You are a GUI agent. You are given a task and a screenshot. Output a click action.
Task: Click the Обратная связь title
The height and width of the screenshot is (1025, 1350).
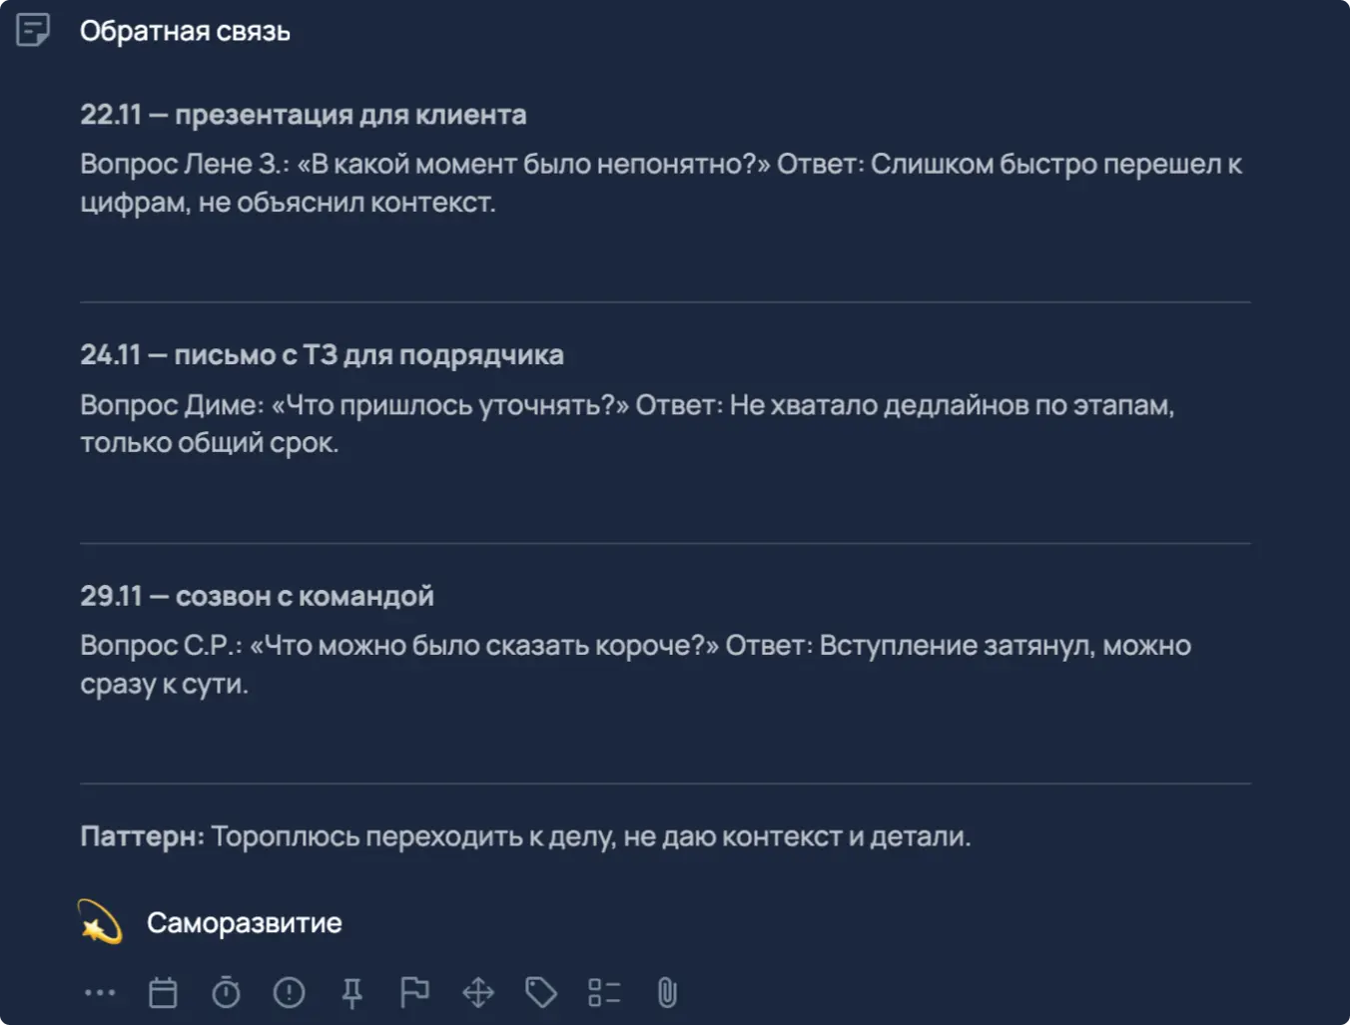(x=186, y=30)
